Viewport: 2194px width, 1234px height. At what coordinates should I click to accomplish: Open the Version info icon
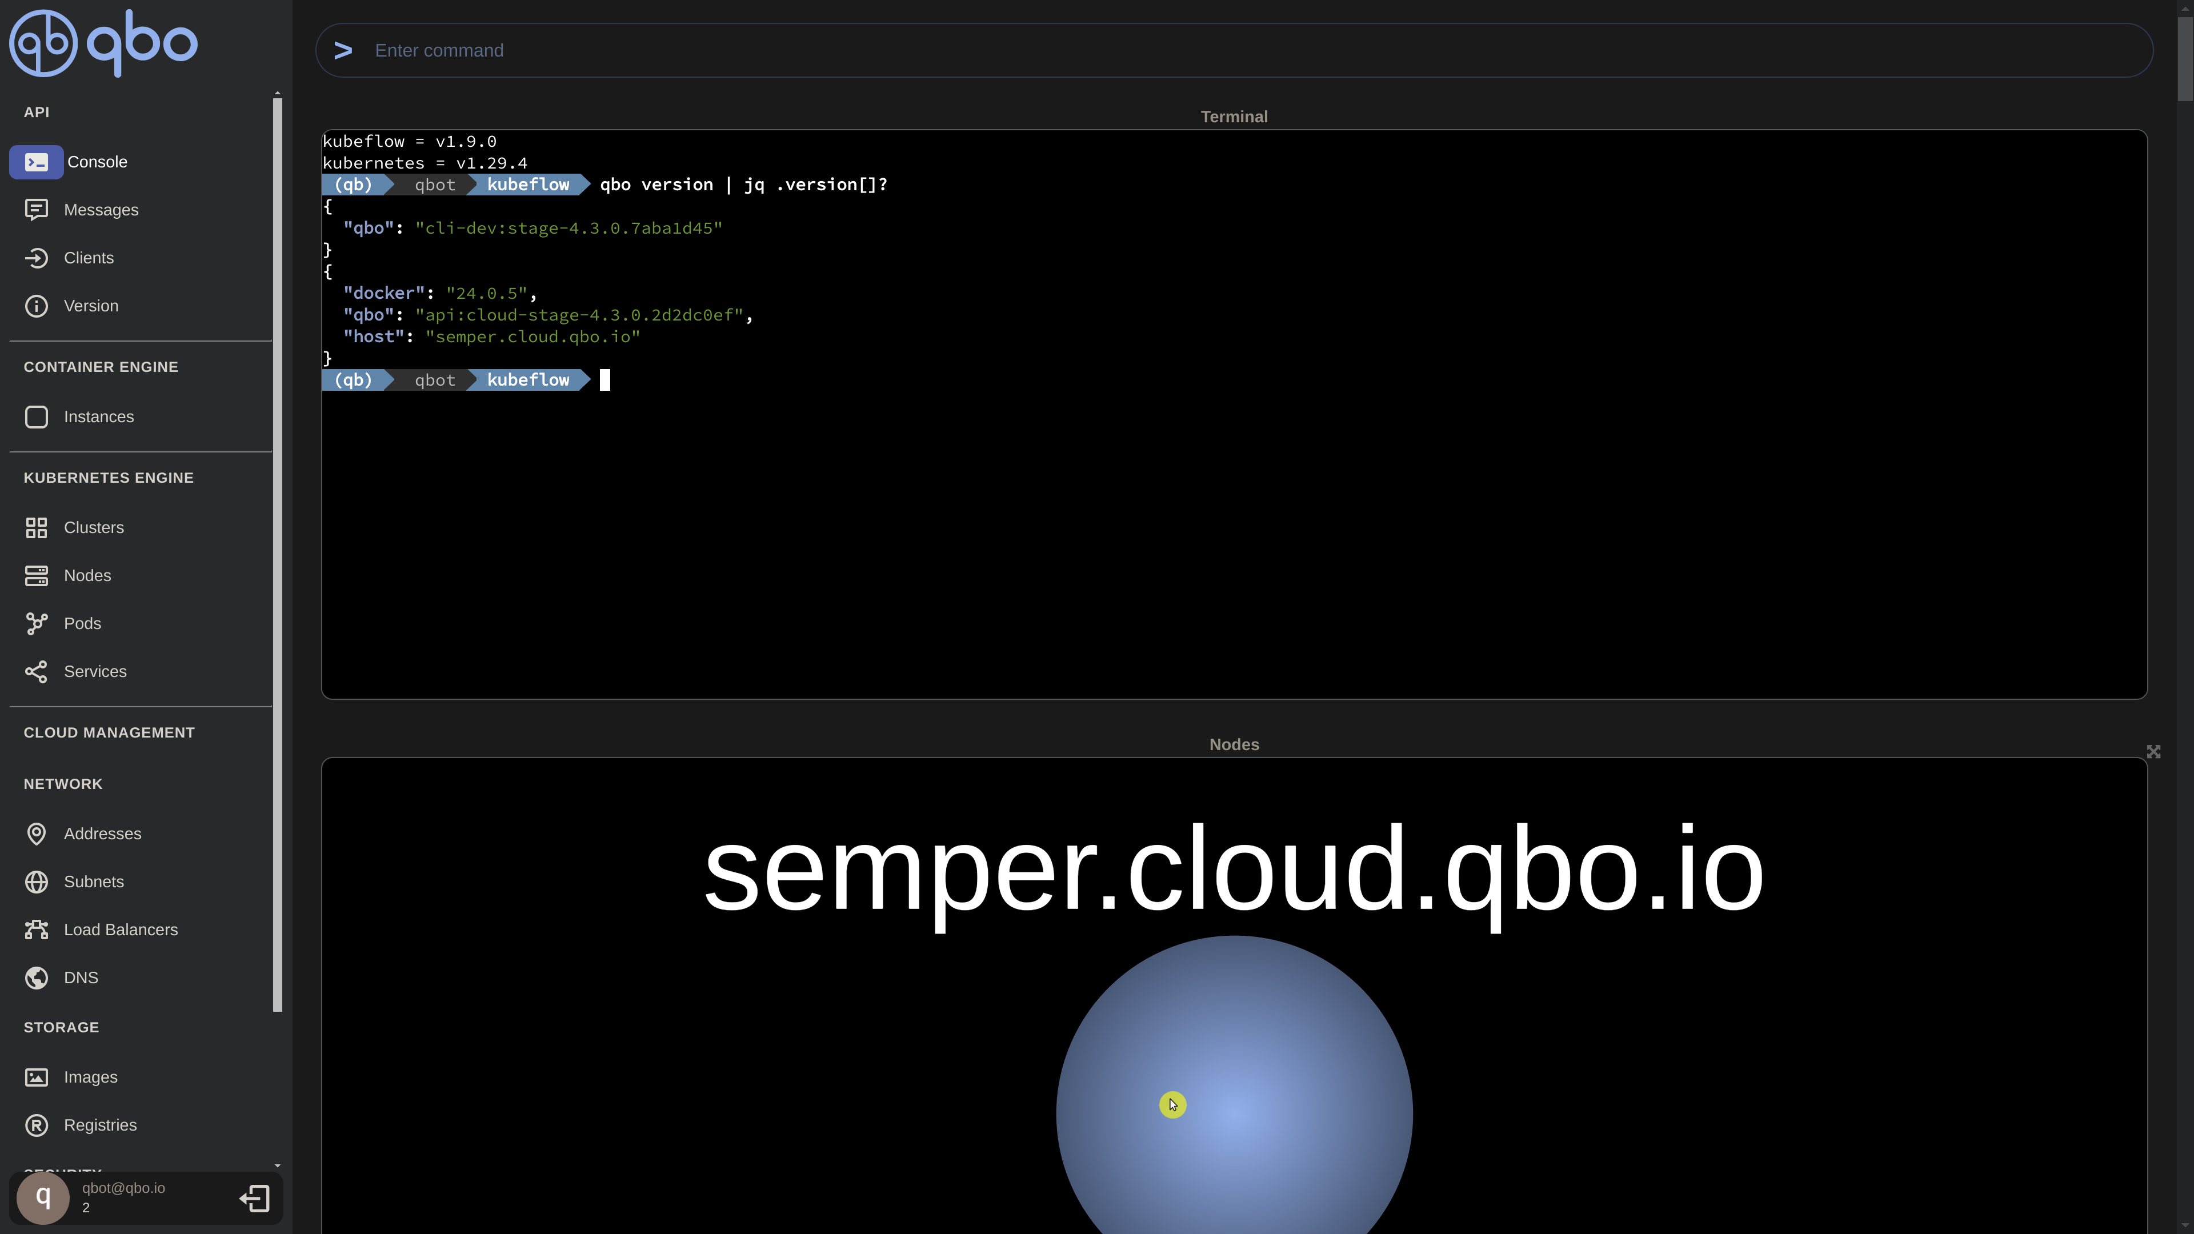click(36, 306)
